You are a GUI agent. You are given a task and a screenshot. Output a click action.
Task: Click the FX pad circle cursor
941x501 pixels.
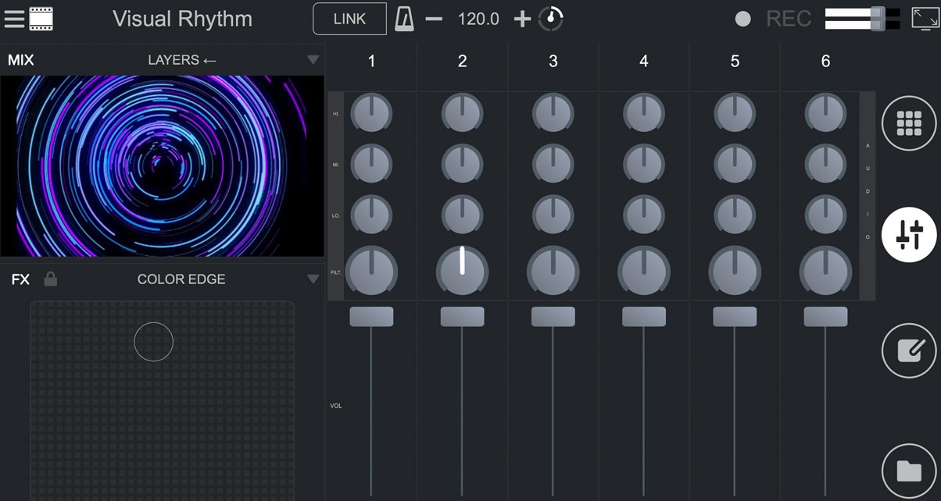pos(153,342)
